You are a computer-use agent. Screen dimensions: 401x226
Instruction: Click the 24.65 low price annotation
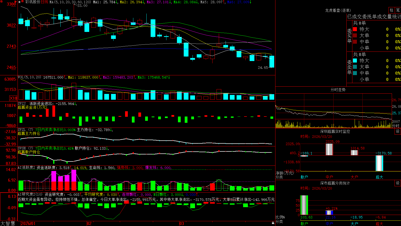tap(263, 68)
